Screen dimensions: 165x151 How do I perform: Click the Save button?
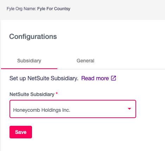click(21, 132)
